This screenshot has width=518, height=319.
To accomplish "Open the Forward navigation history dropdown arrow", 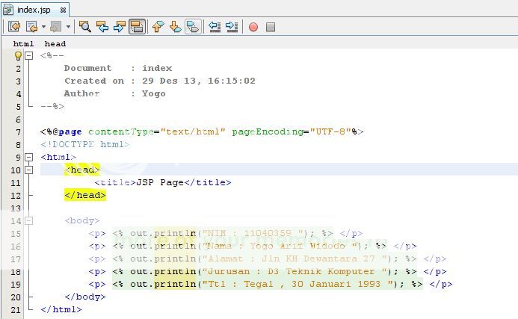I will [68, 27].
